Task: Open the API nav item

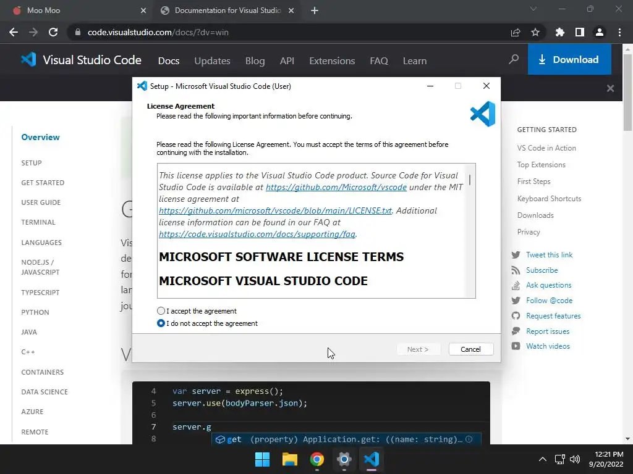Action: click(287, 61)
